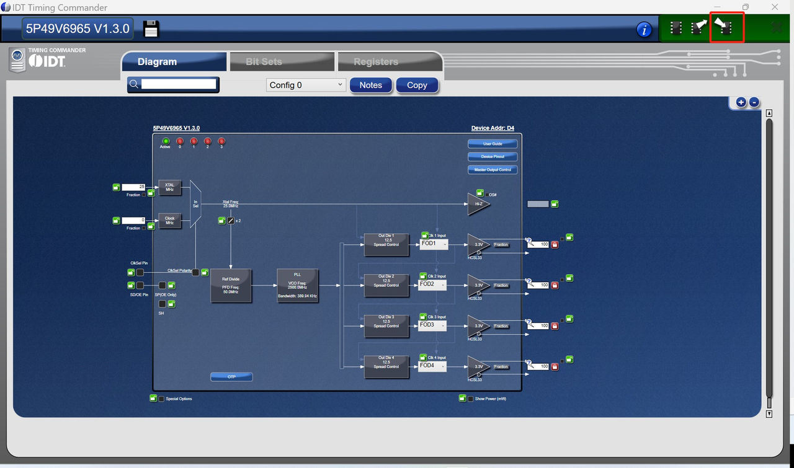The height and width of the screenshot is (468, 794).
Task: Open the Out Div 1 Spread Control block
Action: click(x=386, y=244)
